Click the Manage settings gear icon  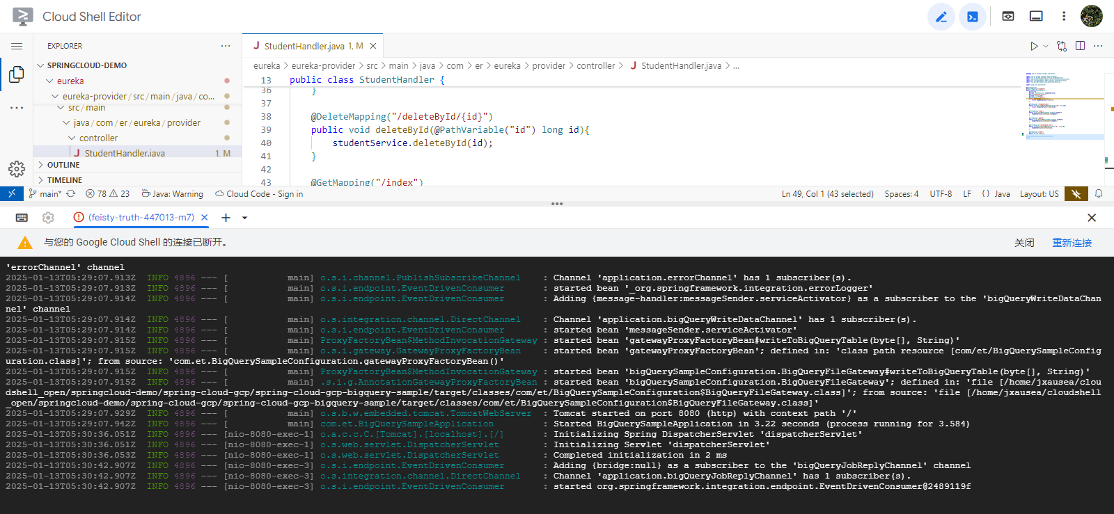tap(17, 169)
